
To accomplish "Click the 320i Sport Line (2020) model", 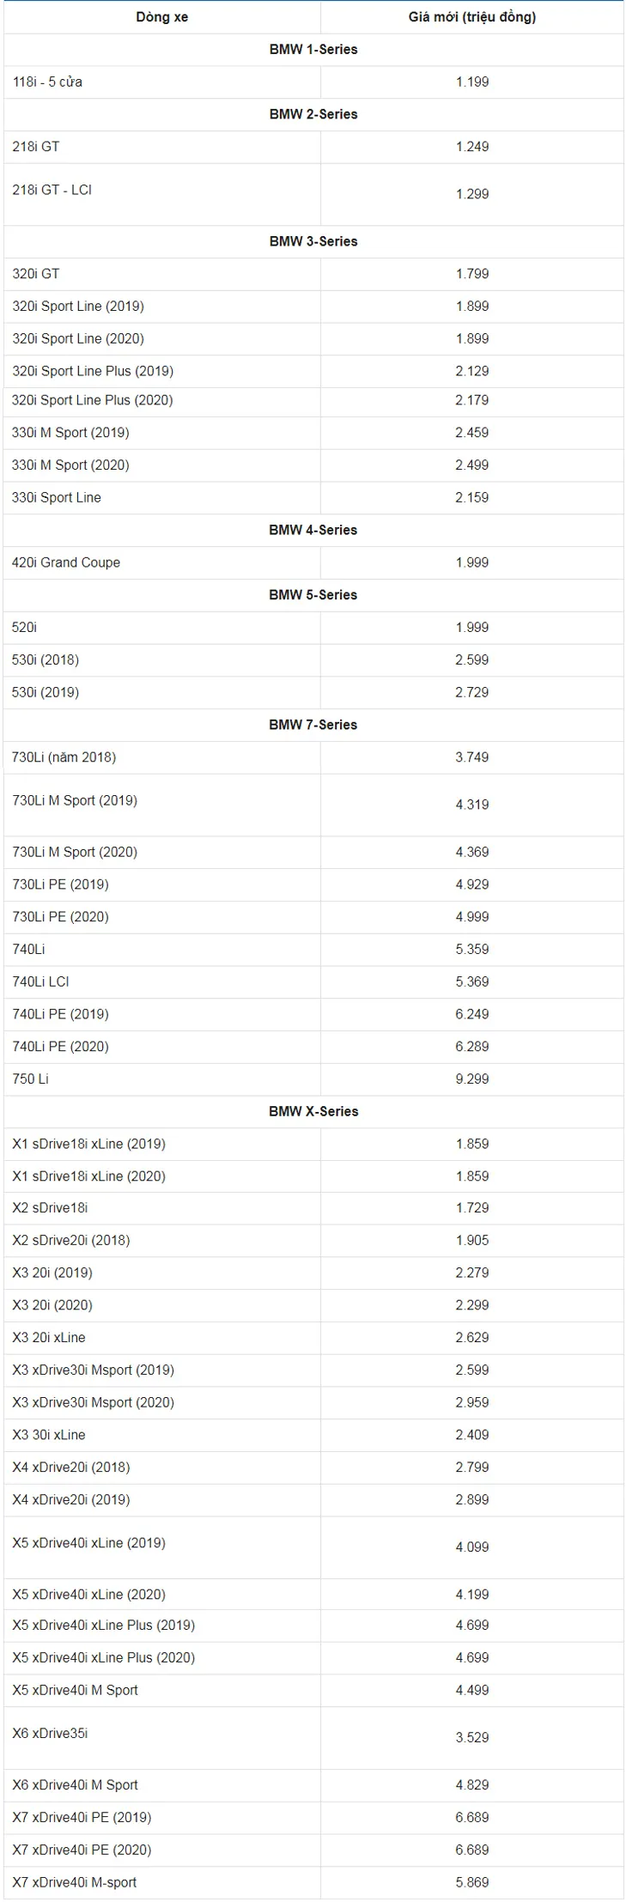I will (78, 338).
